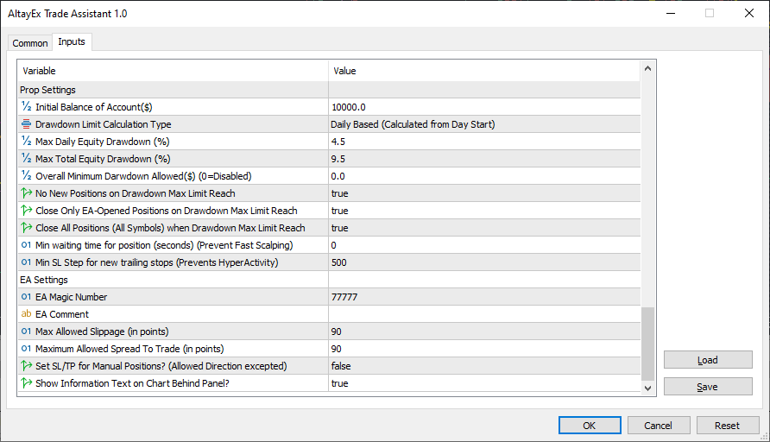Viewport: 770px width, 442px height.
Task: Click the Set SL/TP for Manual Positions icon
Action: click(x=26, y=365)
